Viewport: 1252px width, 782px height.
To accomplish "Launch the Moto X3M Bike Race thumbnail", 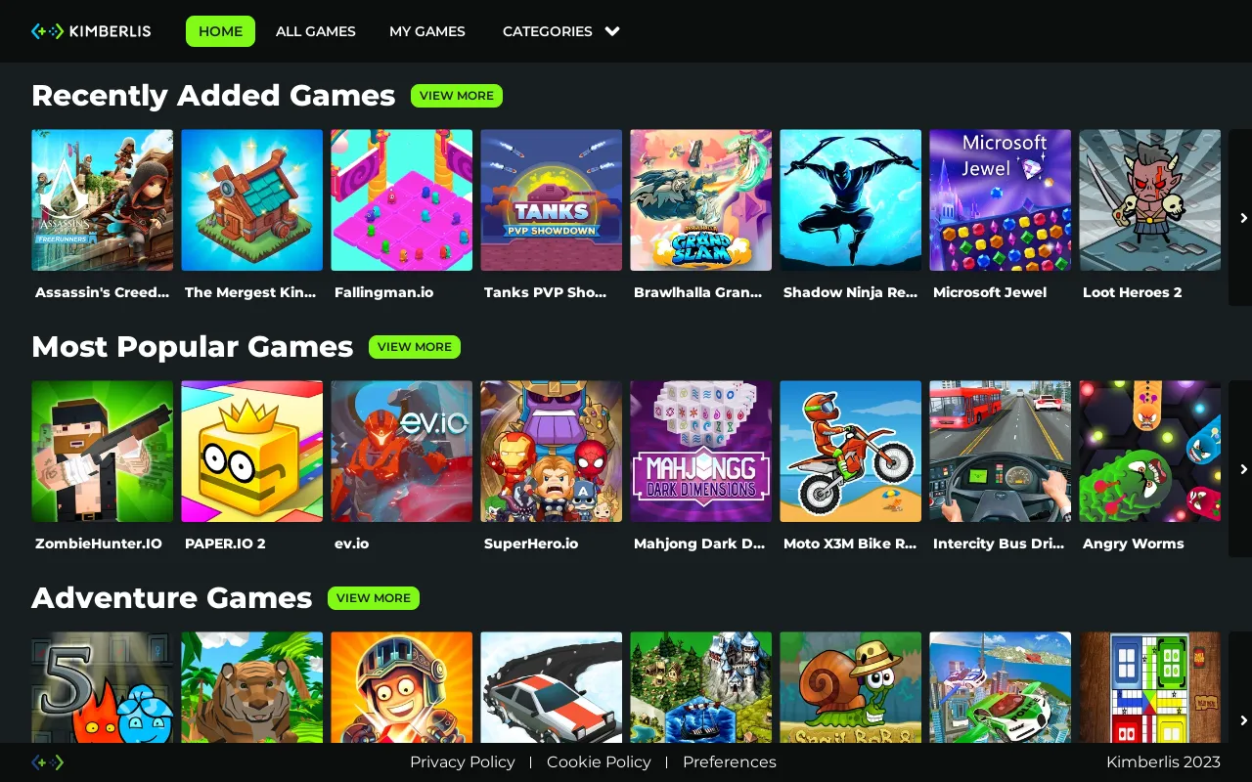I will tap(850, 452).
